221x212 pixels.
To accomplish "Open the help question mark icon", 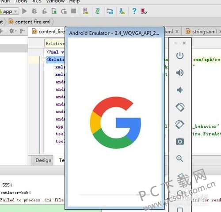I will pos(134,11).
